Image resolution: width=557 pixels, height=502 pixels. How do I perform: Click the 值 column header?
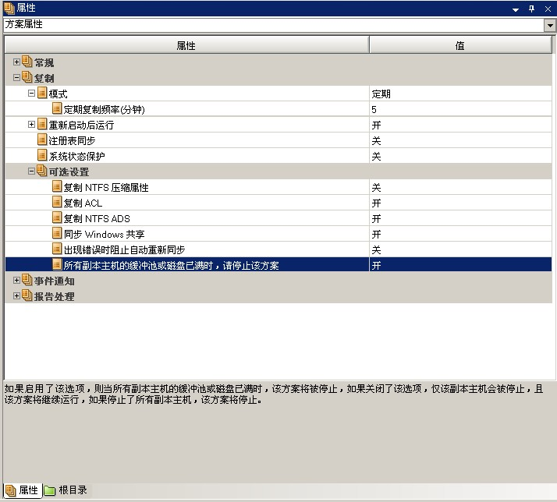tap(460, 45)
